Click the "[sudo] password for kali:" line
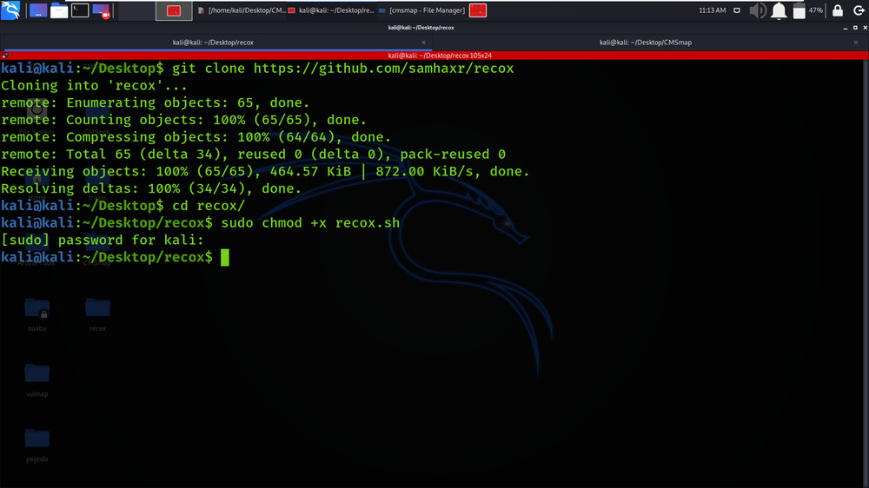Image resolution: width=869 pixels, height=488 pixels. pos(103,241)
